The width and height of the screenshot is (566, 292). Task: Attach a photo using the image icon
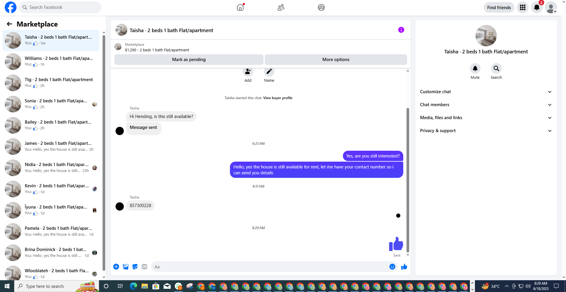pyautogui.click(x=126, y=267)
